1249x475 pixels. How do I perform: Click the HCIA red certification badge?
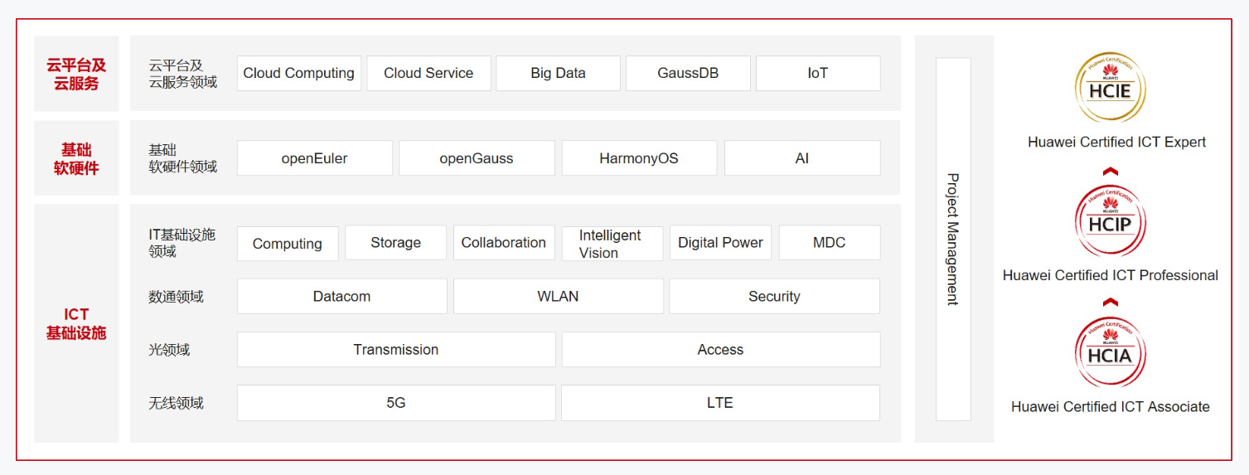(x=1111, y=352)
